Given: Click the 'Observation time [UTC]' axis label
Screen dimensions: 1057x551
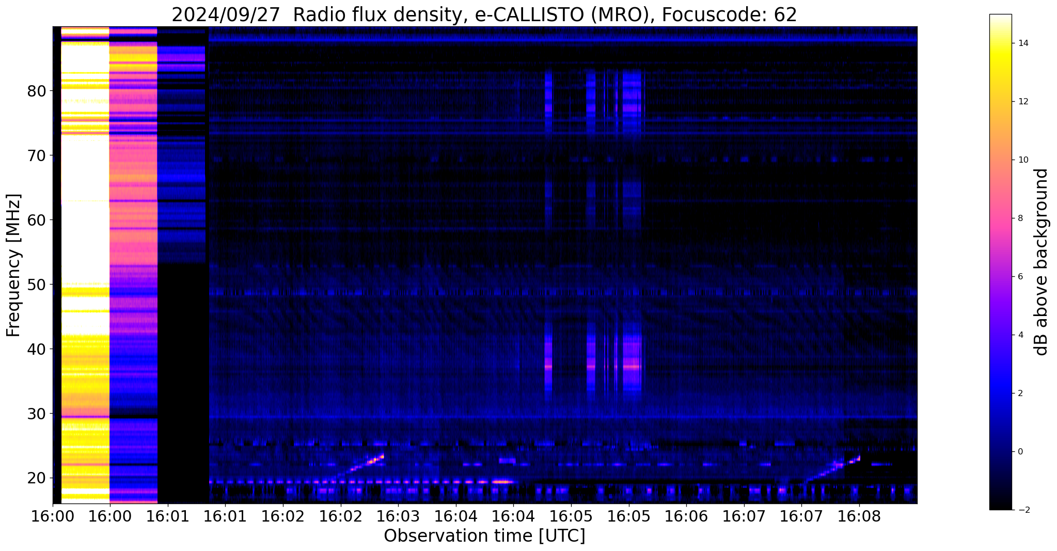Looking at the screenshot, I should coord(484,536).
